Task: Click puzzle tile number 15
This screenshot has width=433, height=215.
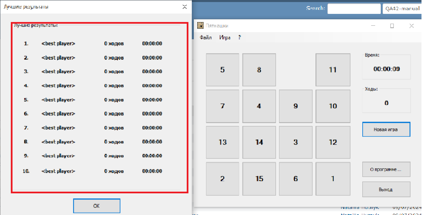Action: click(259, 179)
